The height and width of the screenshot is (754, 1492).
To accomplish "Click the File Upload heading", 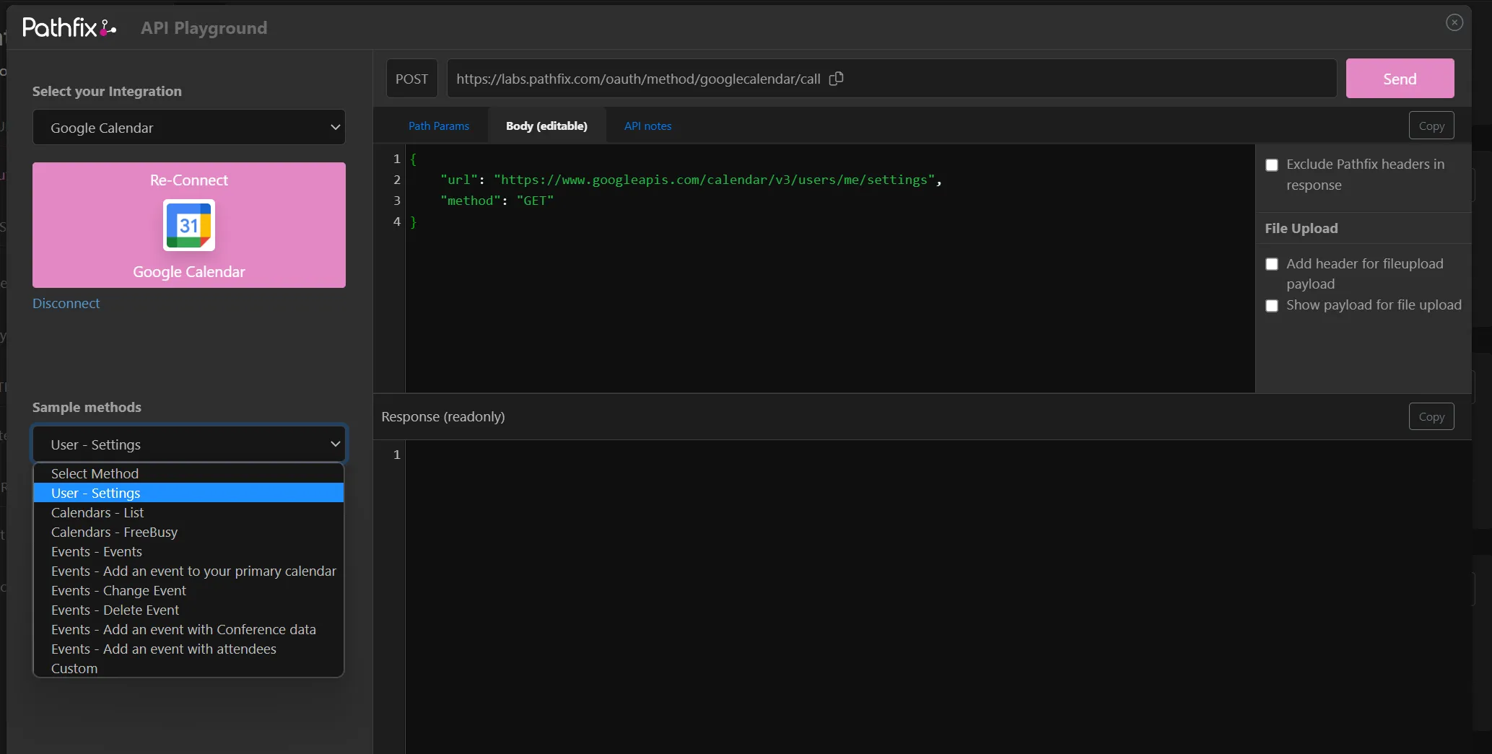I will pos(1301,228).
